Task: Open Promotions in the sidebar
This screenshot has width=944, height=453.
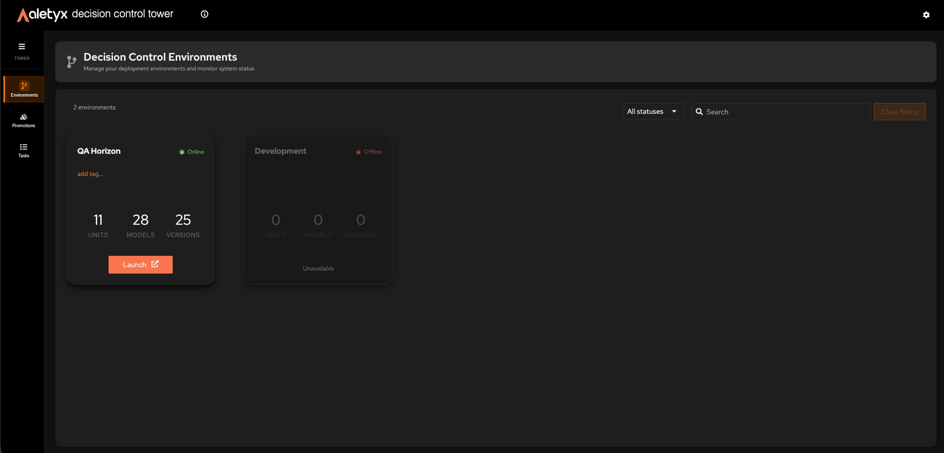Action: [x=24, y=121]
